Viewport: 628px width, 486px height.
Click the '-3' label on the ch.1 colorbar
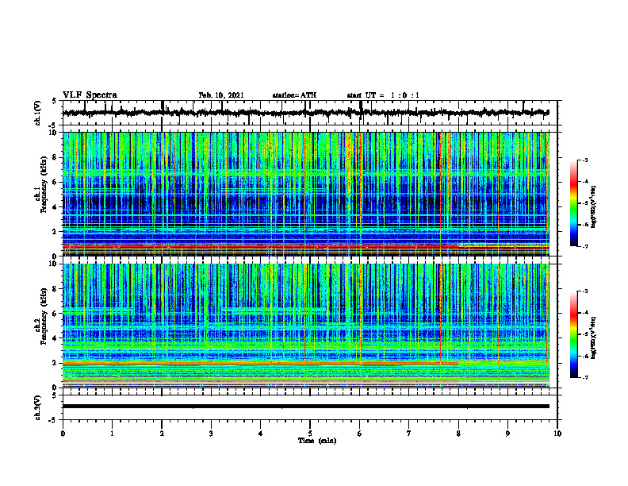pyautogui.click(x=584, y=160)
